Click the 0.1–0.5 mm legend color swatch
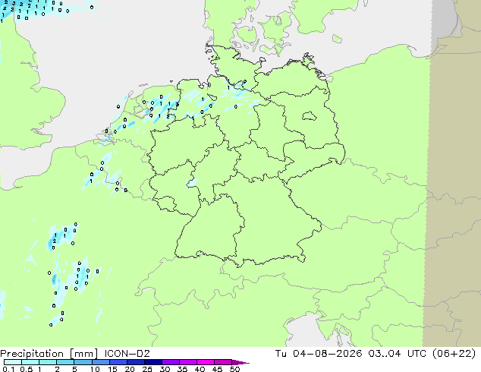Screen dimensions: 481x372 pyautogui.click(x=13, y=362)
